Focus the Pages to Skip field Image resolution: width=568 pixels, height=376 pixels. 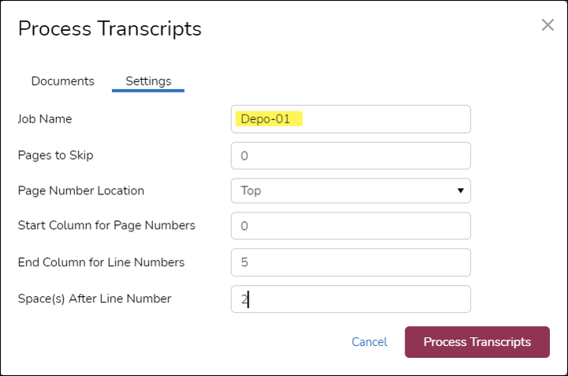click(350, 156)
